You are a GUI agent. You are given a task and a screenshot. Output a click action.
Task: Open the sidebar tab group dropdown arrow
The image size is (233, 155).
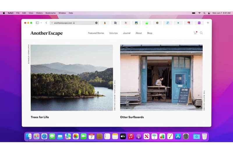coord(41,23)
